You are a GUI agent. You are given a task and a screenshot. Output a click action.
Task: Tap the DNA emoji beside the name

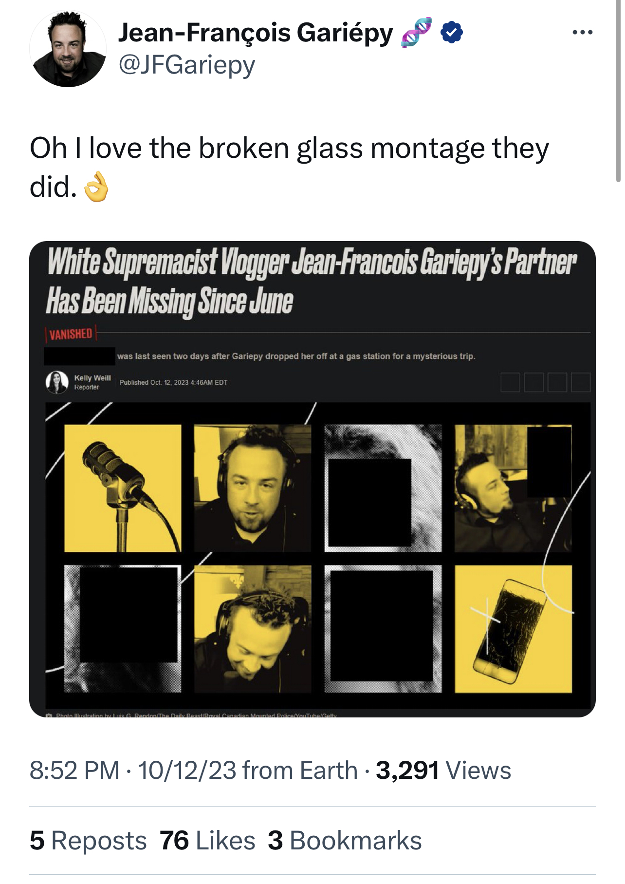click(x=416, y=33)
